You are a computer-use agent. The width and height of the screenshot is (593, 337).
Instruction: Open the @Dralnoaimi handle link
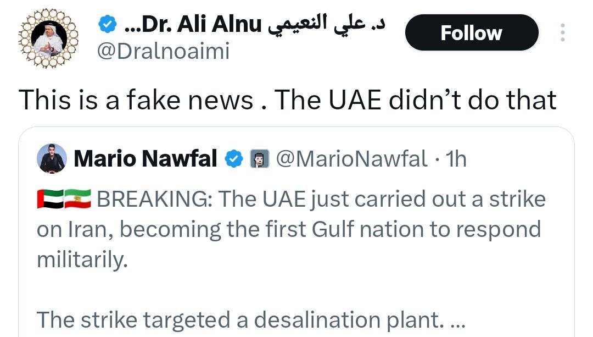164,51
